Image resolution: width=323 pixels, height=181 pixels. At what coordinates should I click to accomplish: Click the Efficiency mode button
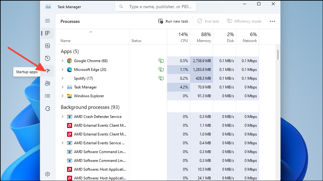pos(244,21)
